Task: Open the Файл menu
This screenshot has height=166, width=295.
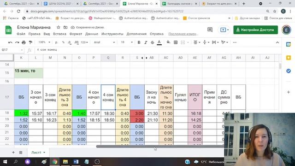Action: tap(21, 34)
